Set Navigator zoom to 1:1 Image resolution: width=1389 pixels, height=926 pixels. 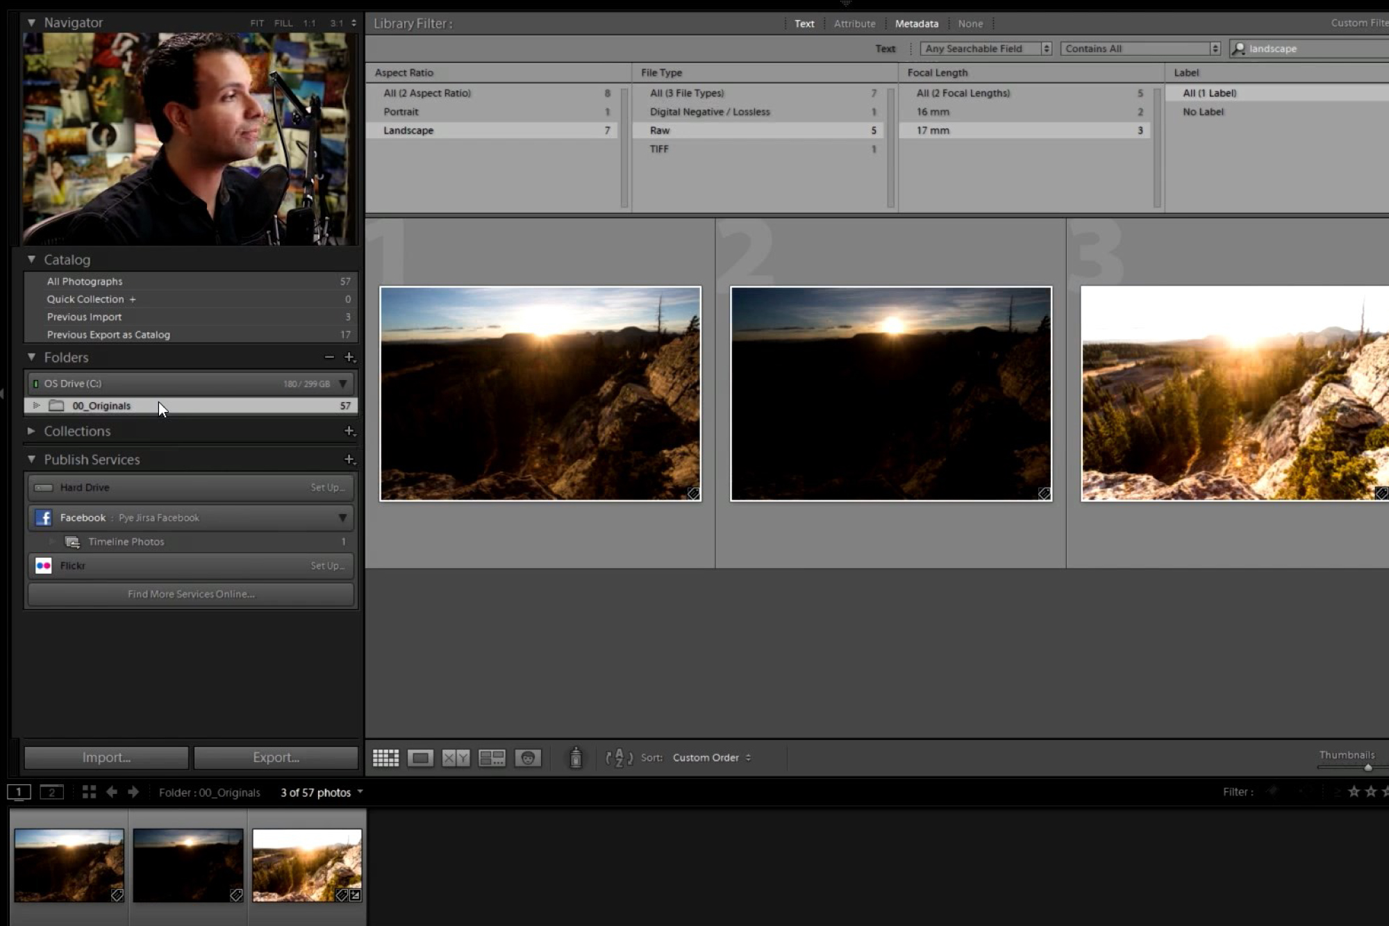pyautogui.click(x=309, y=23)
